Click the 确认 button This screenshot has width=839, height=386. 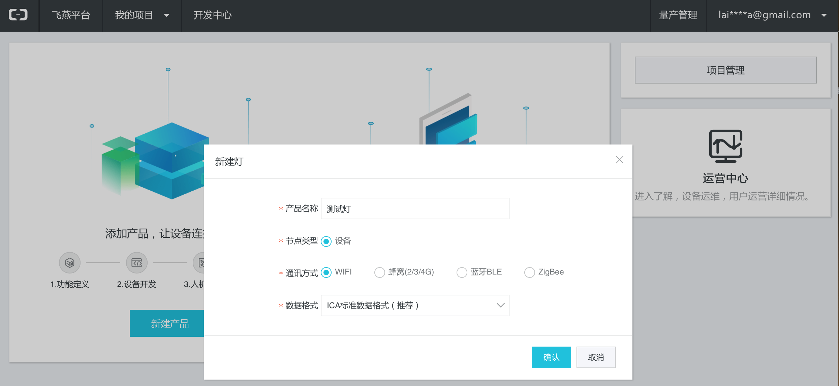tap(551, 357)
